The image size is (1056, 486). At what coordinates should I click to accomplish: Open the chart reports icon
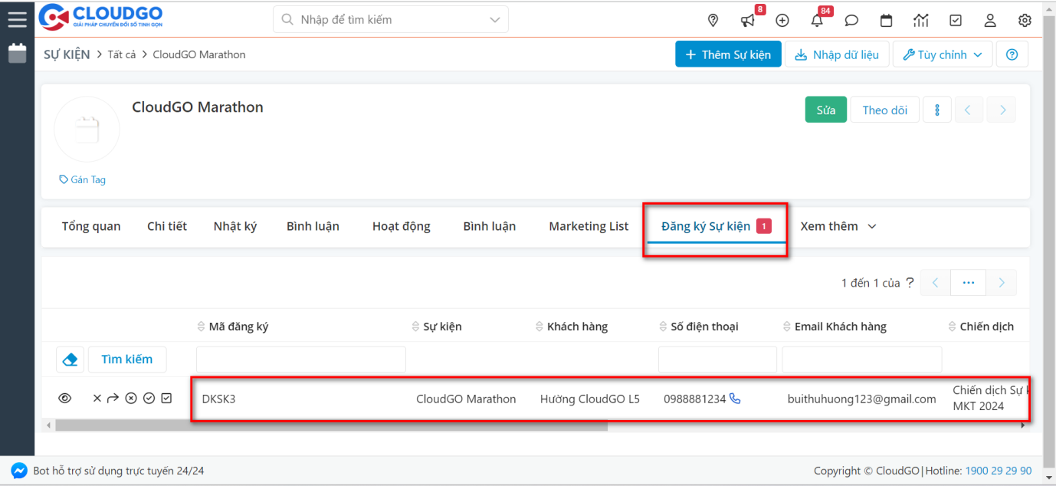[920, 21]
